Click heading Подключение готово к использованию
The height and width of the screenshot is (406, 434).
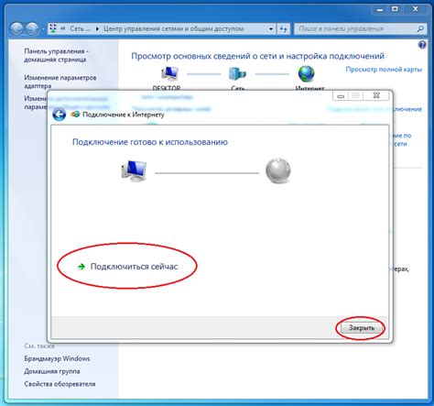[150, 142]
